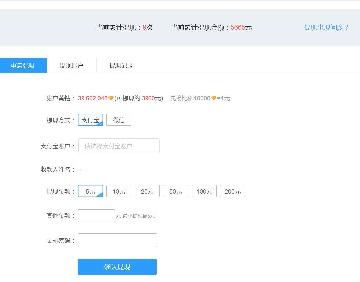Pick the 10元 withdrawal amount
This screenshot has height=282, width=360.
click(119, 191)
